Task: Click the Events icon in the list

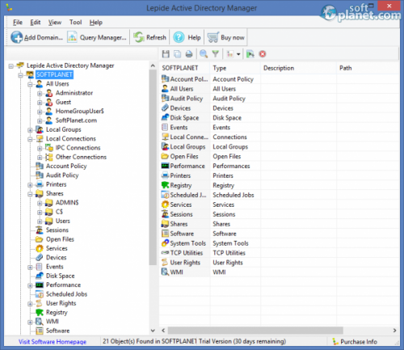Action: tap(165, 127)
